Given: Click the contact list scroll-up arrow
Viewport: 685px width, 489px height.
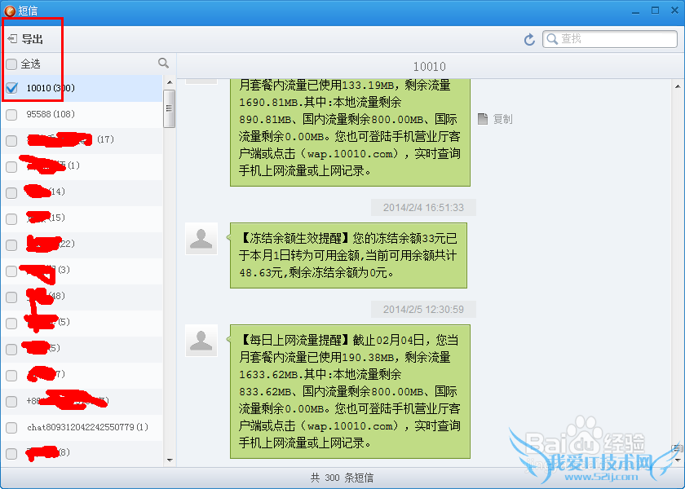Looking at the screenshot, I should (170, 82).
